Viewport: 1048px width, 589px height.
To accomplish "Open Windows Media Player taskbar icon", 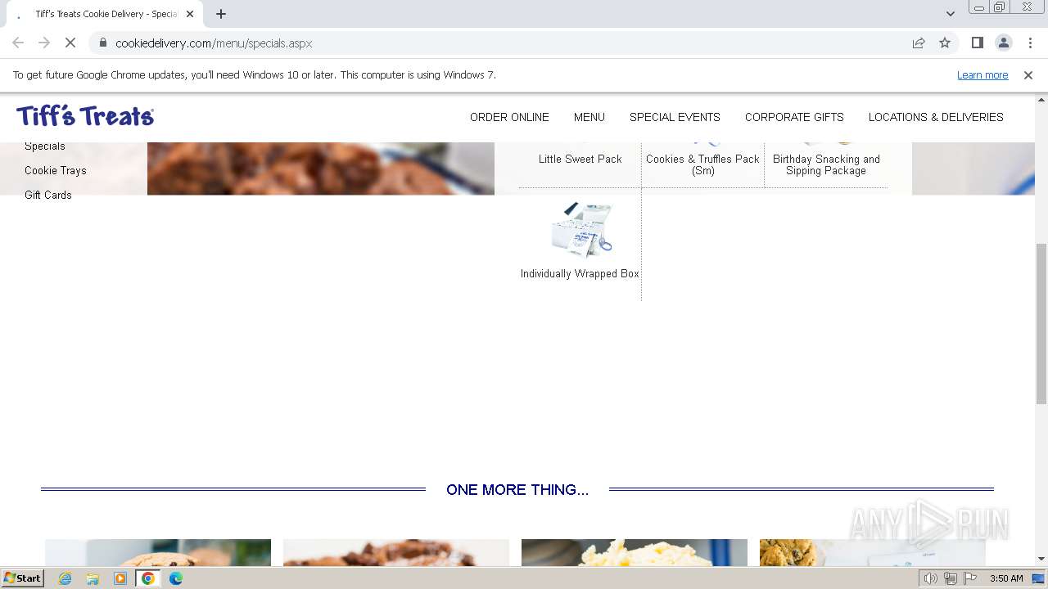I will (x=120, y=578).
